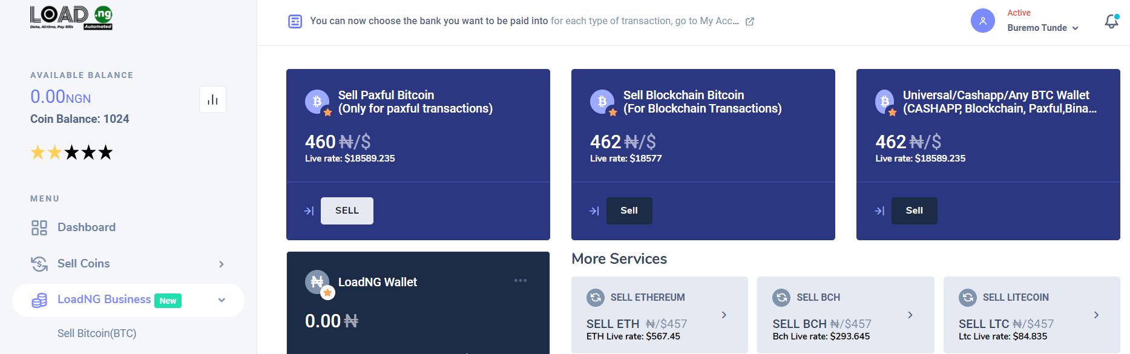Click the balance chart stats icon
This screenshot has height=354, width=1130.
pyautogui.click(x=212, y=100)
